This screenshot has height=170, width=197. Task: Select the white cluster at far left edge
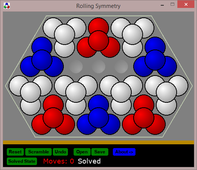pos(31,92)
